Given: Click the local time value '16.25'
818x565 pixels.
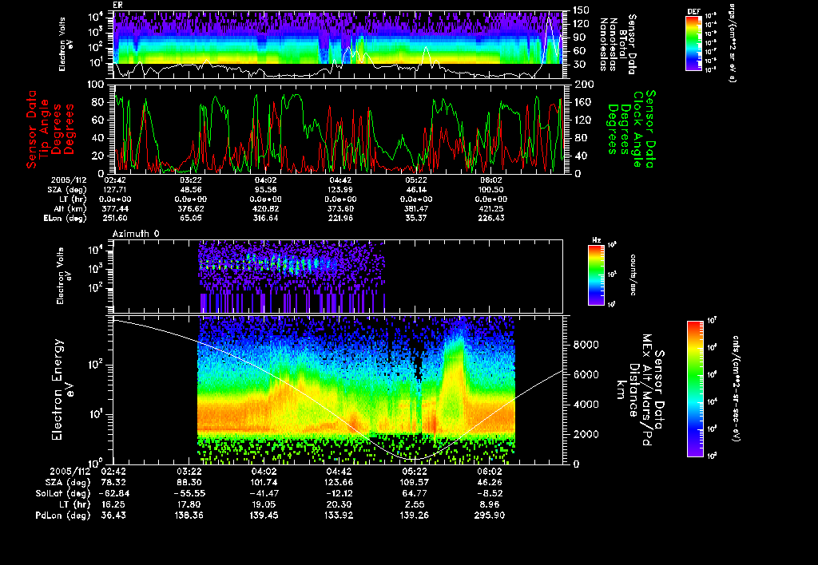Looking at the screenshot, I should tap(114, 504).
